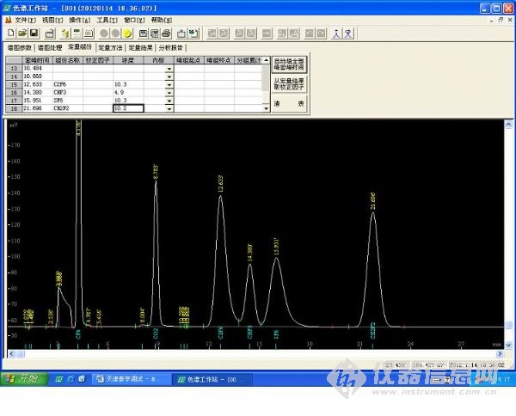Click the stick-figure icon before the last toolbar icon
This screenshot has width=516, height=416.
tap(336, 34)
